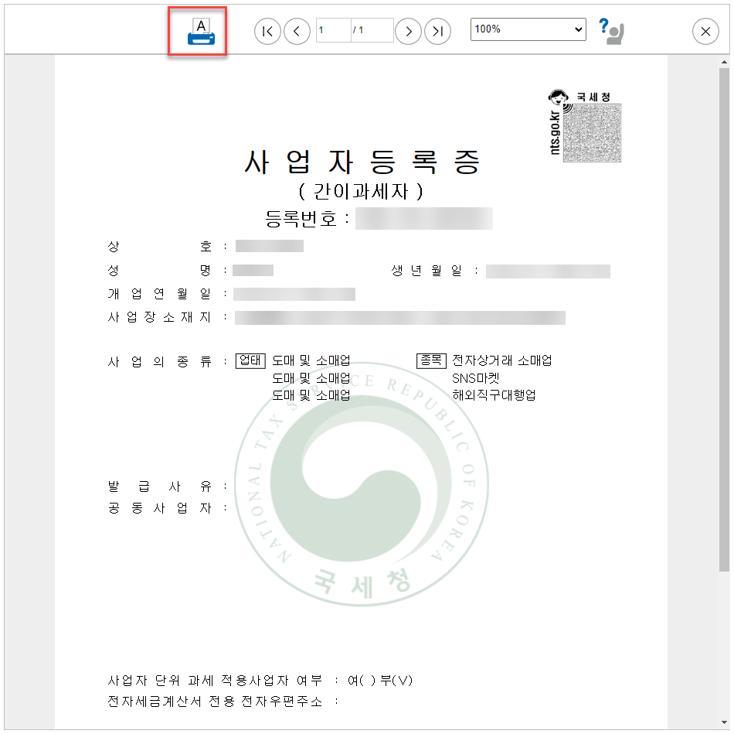Viewport: 734px width, 734px height.
Task: Go to the next page
Action: [x=408, y=32]
